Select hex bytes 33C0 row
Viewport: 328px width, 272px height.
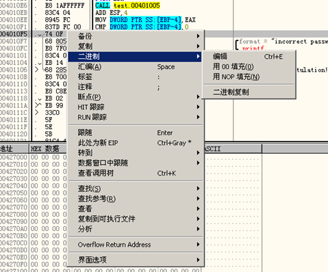tap(52, 113)
